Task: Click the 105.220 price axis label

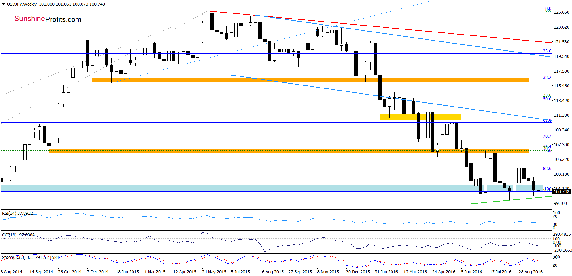Action: pyautogui.click(x=562, y=159)
